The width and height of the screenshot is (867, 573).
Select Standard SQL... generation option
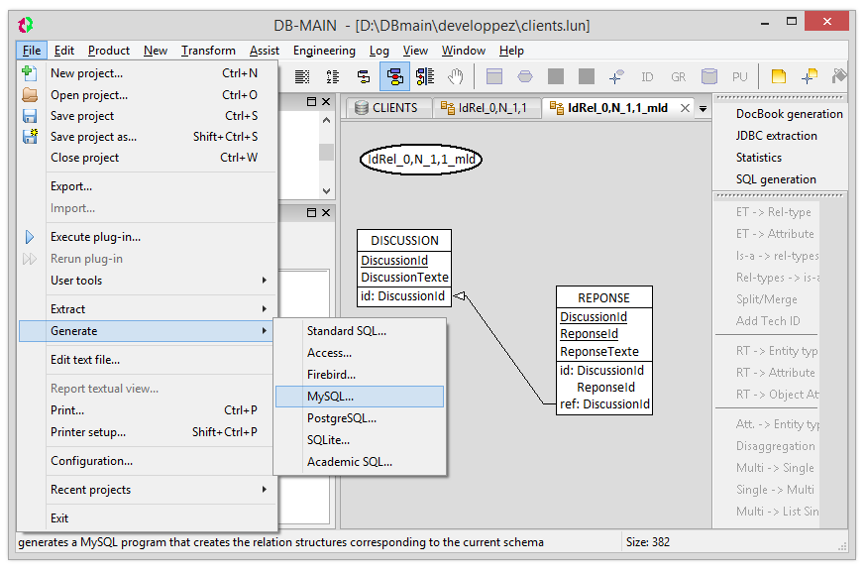pyautogui.click(x=360, y=331)
